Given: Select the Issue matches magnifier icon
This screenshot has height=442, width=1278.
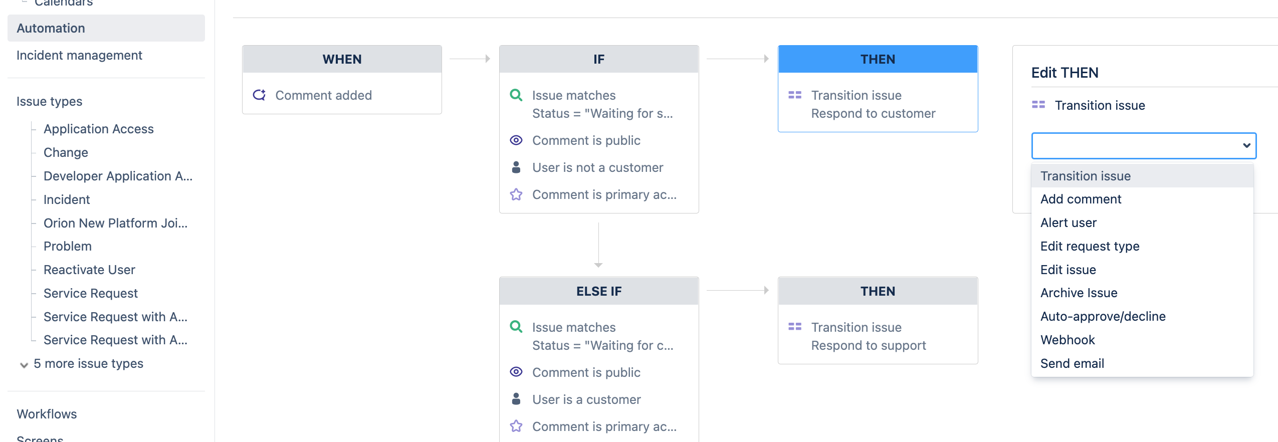Looking at the screenshot, I should [x=516, y=94].
